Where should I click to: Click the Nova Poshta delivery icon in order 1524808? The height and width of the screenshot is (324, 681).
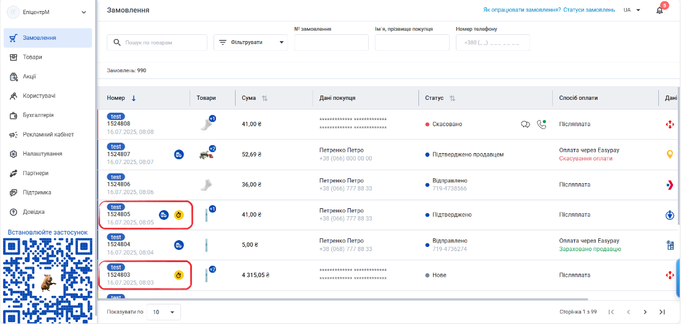coord(670,124)
